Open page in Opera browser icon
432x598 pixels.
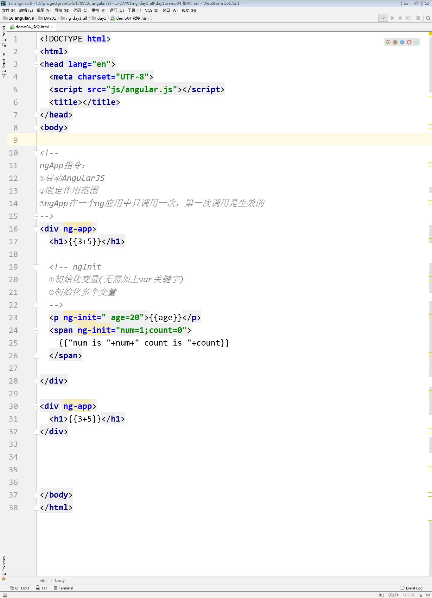point(409,42)
